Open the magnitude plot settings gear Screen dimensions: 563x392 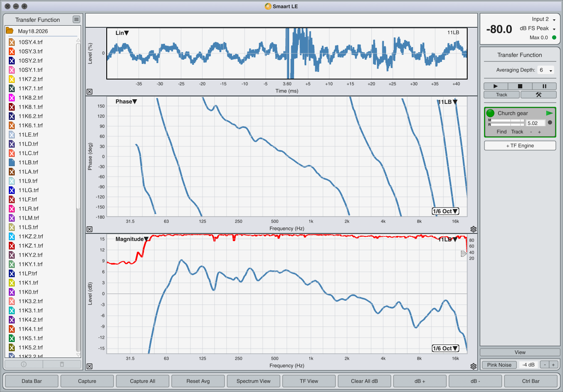click(474, 366)
